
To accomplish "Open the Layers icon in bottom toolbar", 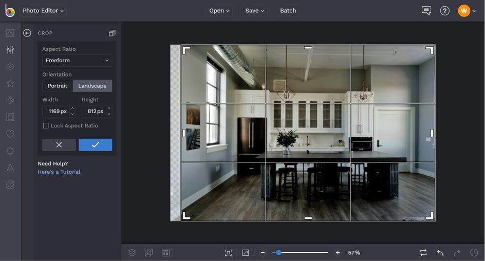I will 132,252.
